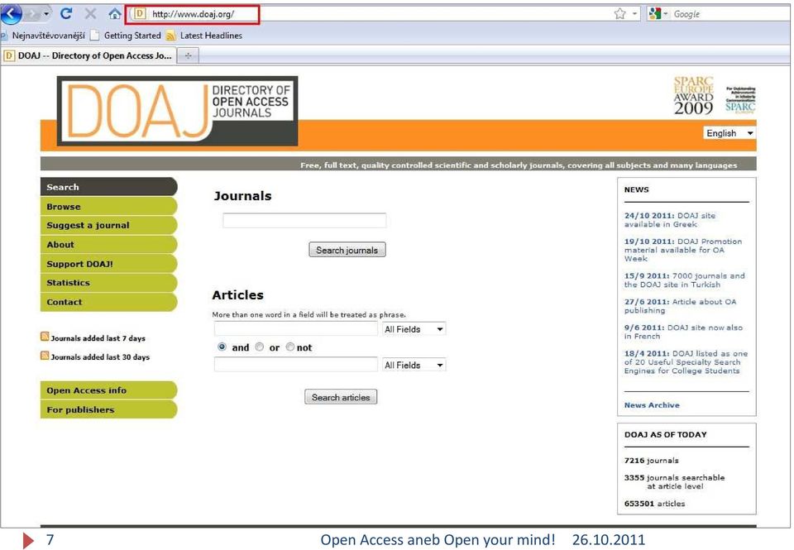
Task: Click the DOAJ logo banner
Action: 177,111
